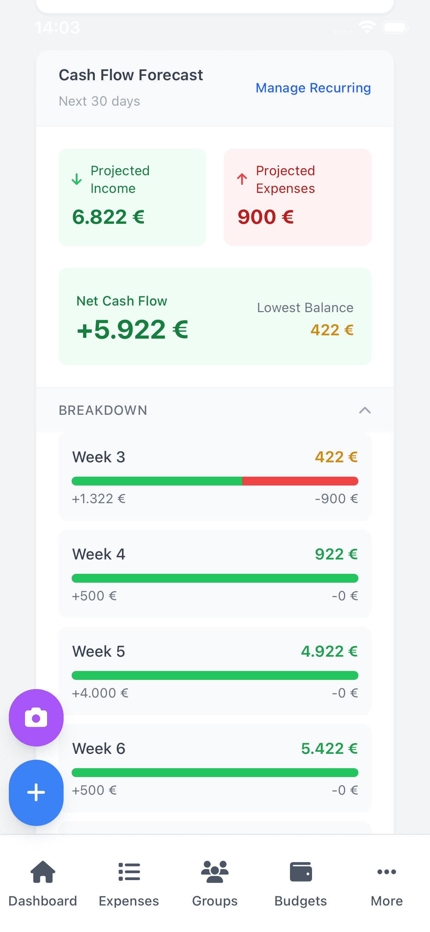Select the Week 5 forecast card

point(215,670)
